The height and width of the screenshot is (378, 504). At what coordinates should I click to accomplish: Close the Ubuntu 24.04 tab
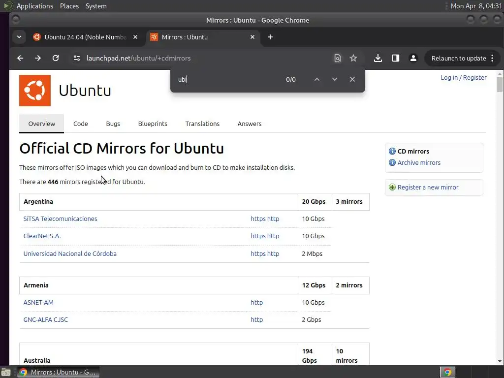[x=135, y=37]
